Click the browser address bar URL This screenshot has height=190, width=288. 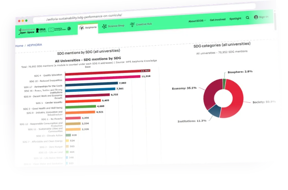84,17
